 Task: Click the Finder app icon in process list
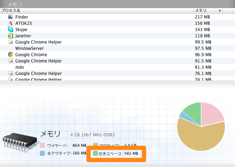[x=10, y=17]
